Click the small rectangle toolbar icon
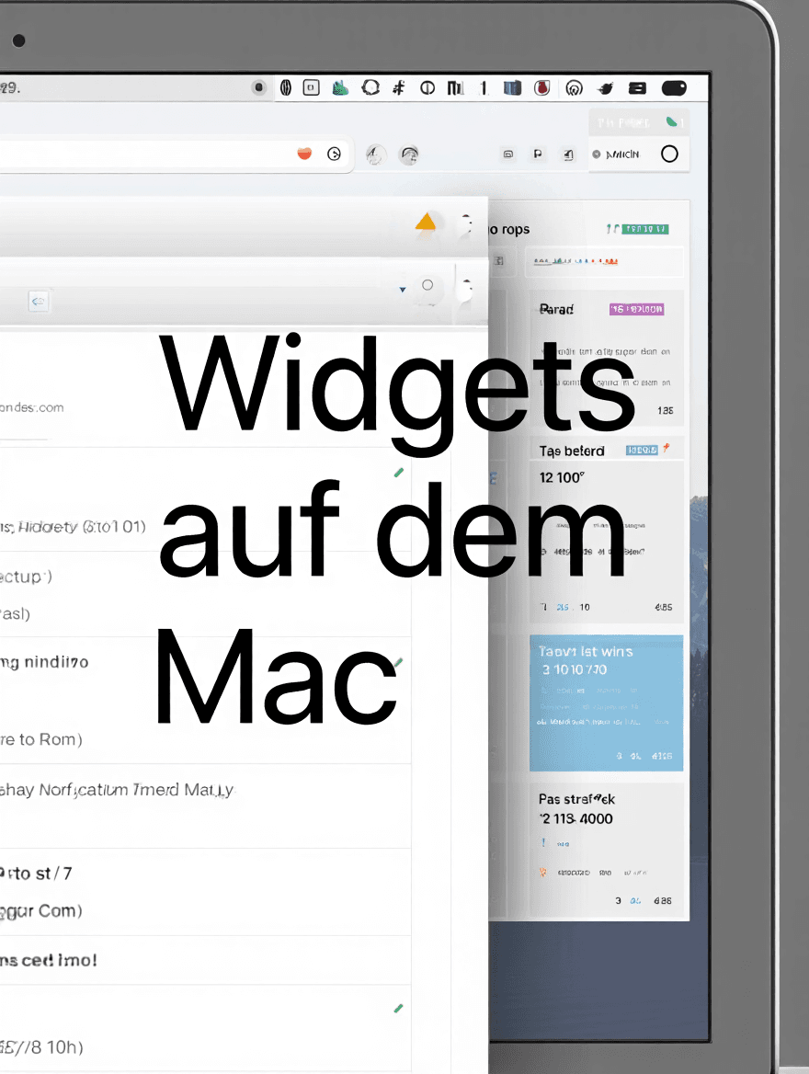809x1074 pixels. 508,154
